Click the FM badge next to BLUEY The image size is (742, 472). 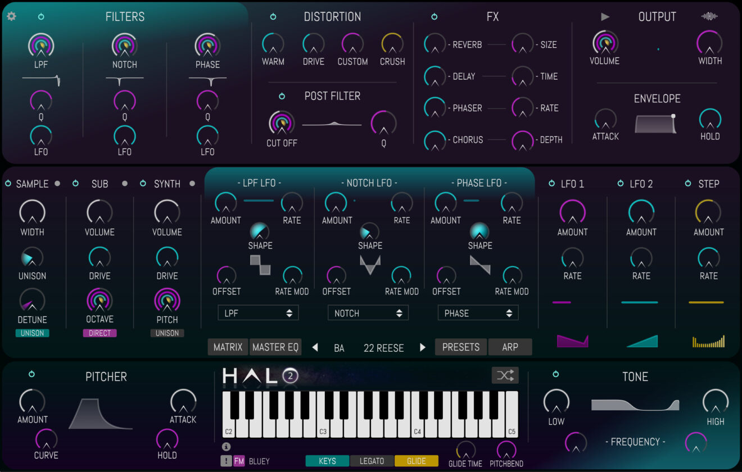238,460
